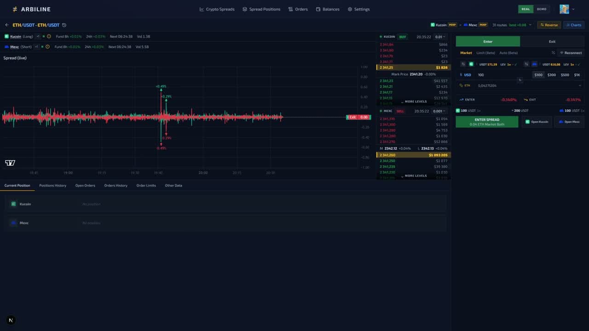Edit Mexc leverage pencil icon

578,64
